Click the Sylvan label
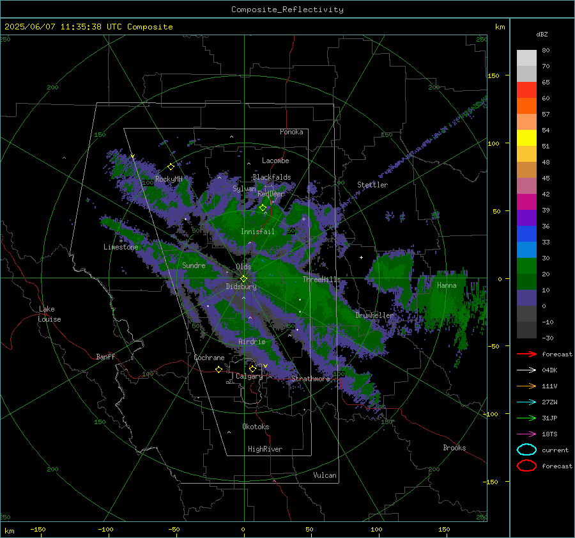 [x=244, y=189]
